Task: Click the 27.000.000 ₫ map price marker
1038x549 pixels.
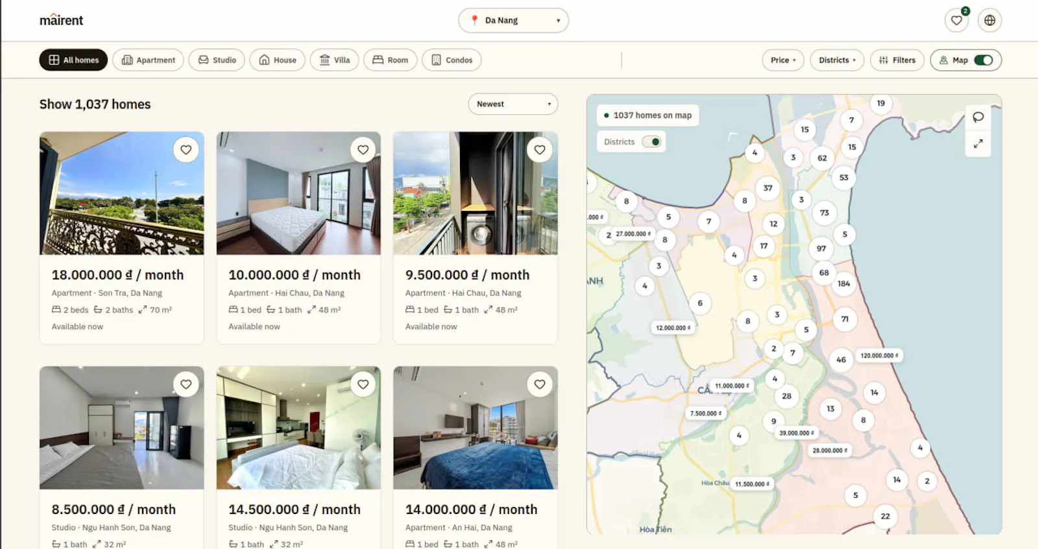Action: pyautogui.click(x=633, y=234)
